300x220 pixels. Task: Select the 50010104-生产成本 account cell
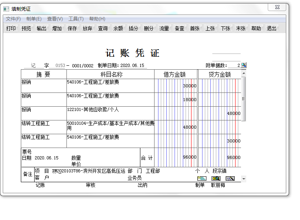tap(110, 127)
